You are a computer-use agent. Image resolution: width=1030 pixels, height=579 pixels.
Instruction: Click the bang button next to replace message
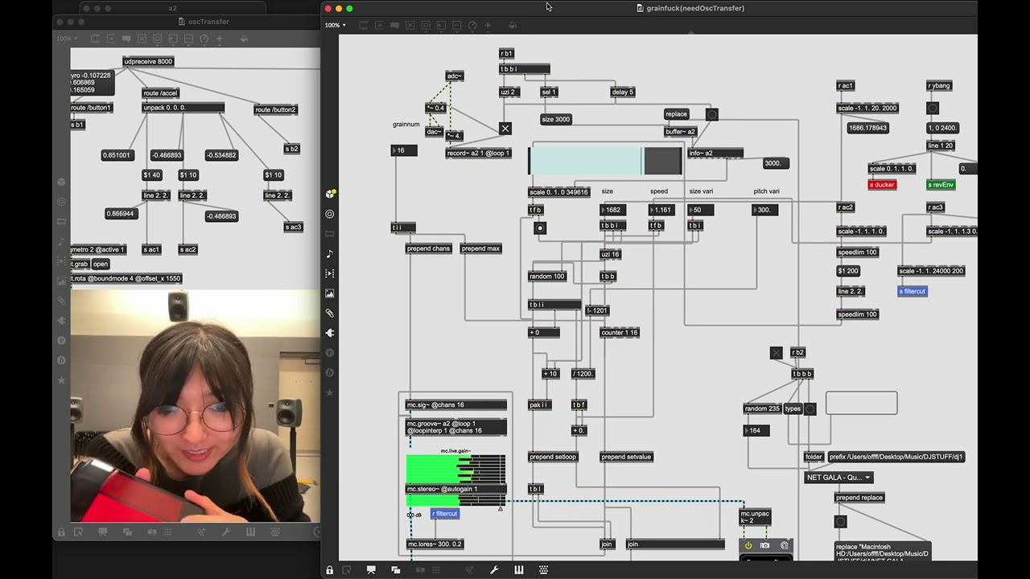pyautogui.click(x=712, y=115)
